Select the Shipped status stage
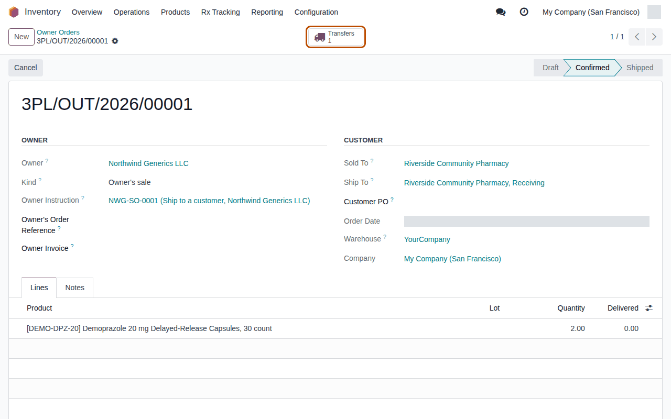The height and width of the screenshot is (419, 671). pos(640,68)
